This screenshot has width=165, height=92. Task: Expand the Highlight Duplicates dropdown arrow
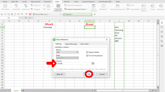(63, 11)
